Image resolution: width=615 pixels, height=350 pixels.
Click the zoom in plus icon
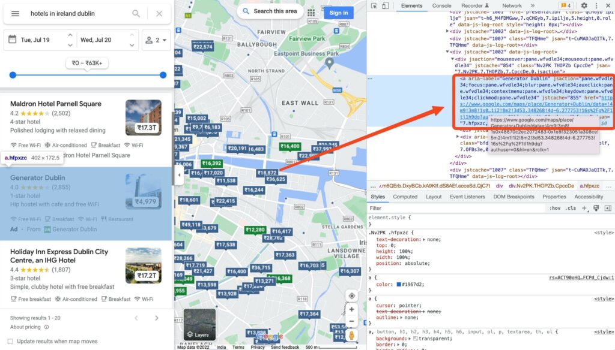tap(351, 309)
